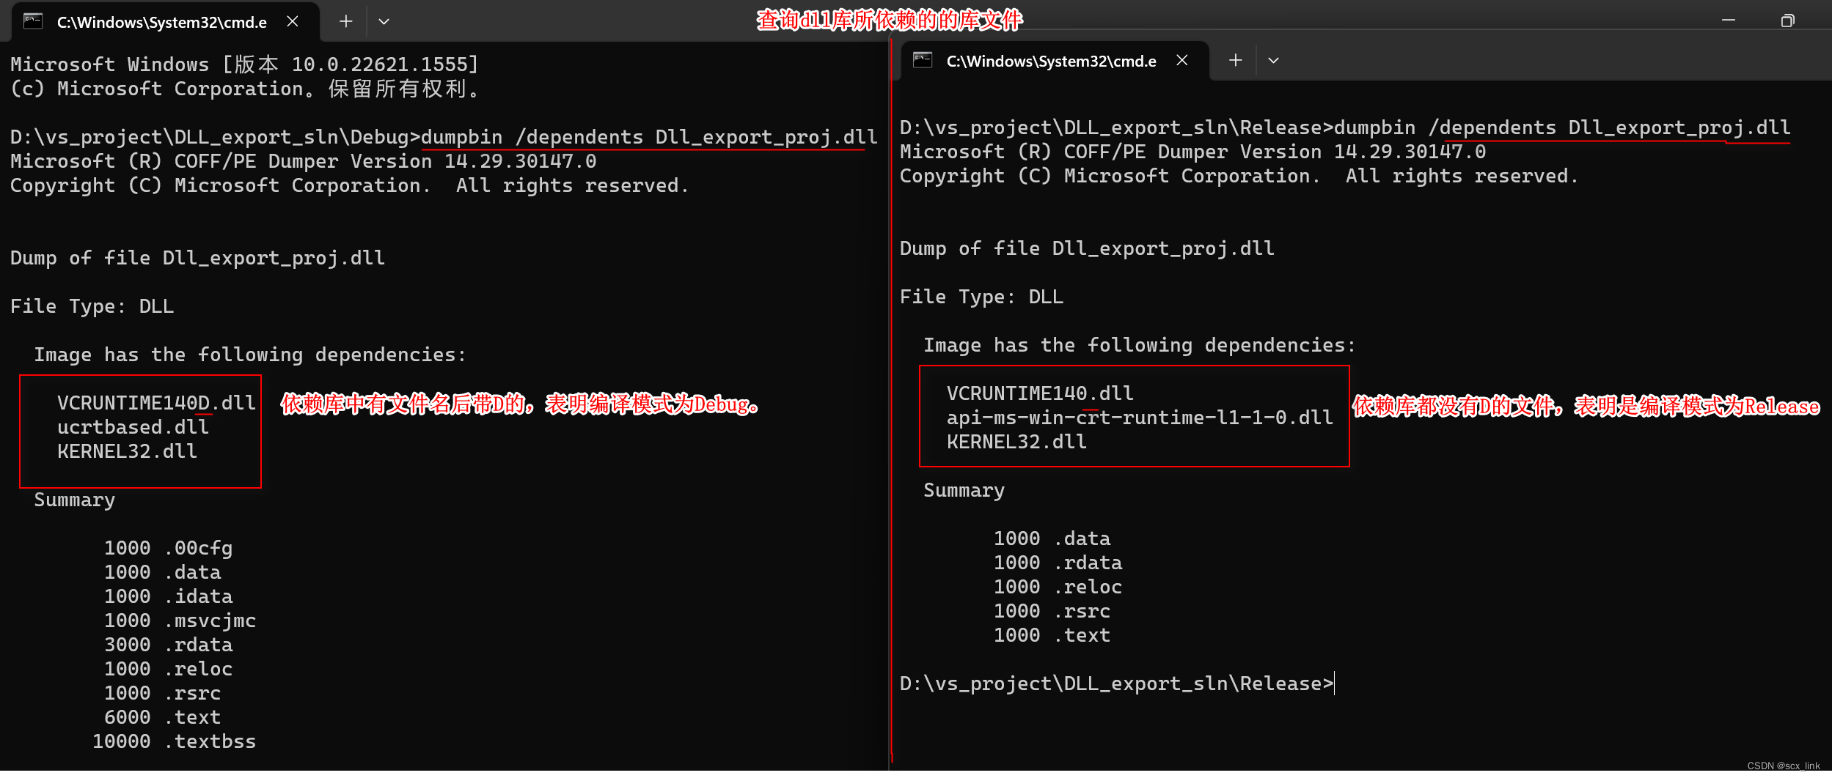Expand right terminal profile dropdown
This screenshot has width=1832, height=778.
click(x=1273, y=61)
